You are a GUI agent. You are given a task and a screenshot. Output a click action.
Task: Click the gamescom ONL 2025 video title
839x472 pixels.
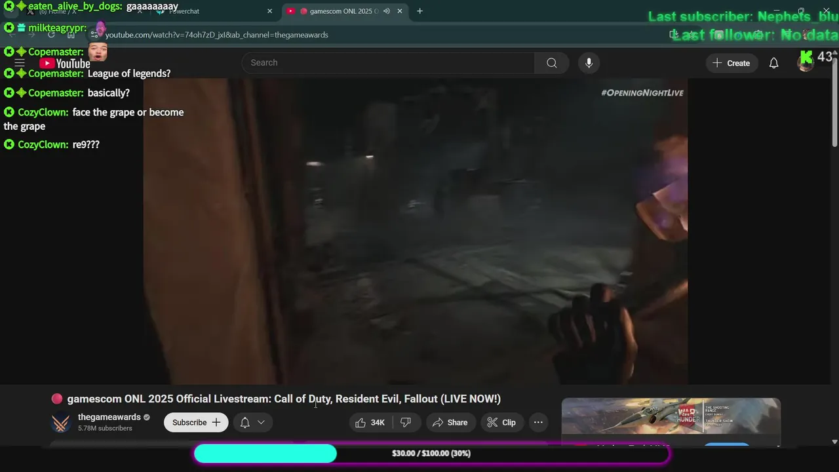click(x=284, y=399)
